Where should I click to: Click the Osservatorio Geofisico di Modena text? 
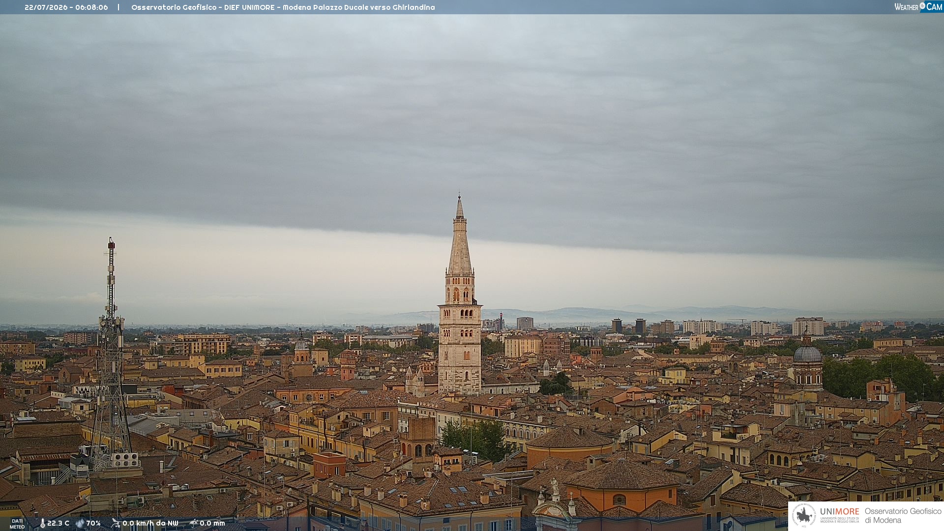tap(903, 516)
